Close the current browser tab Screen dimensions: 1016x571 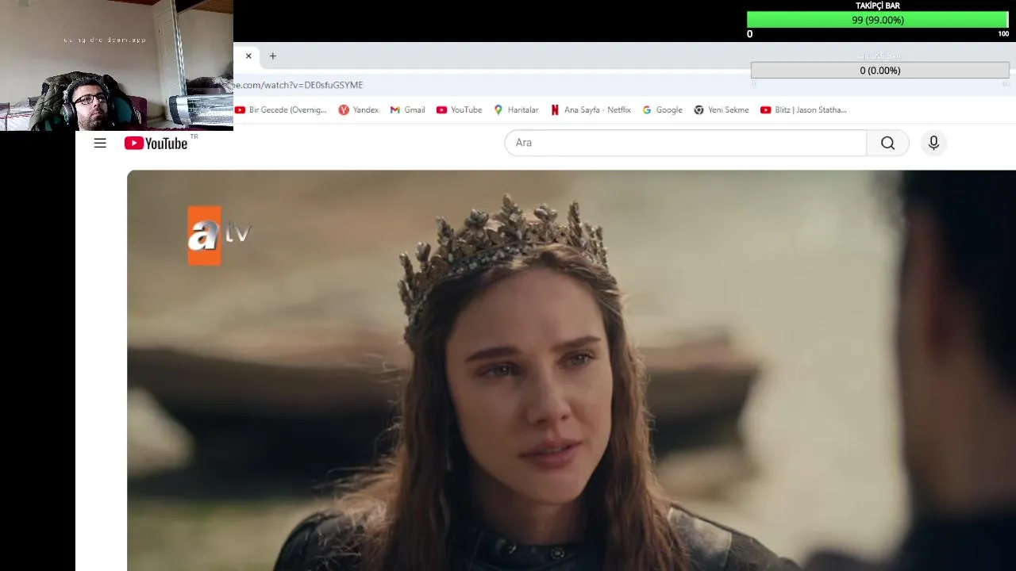click(x=248, y=56)
